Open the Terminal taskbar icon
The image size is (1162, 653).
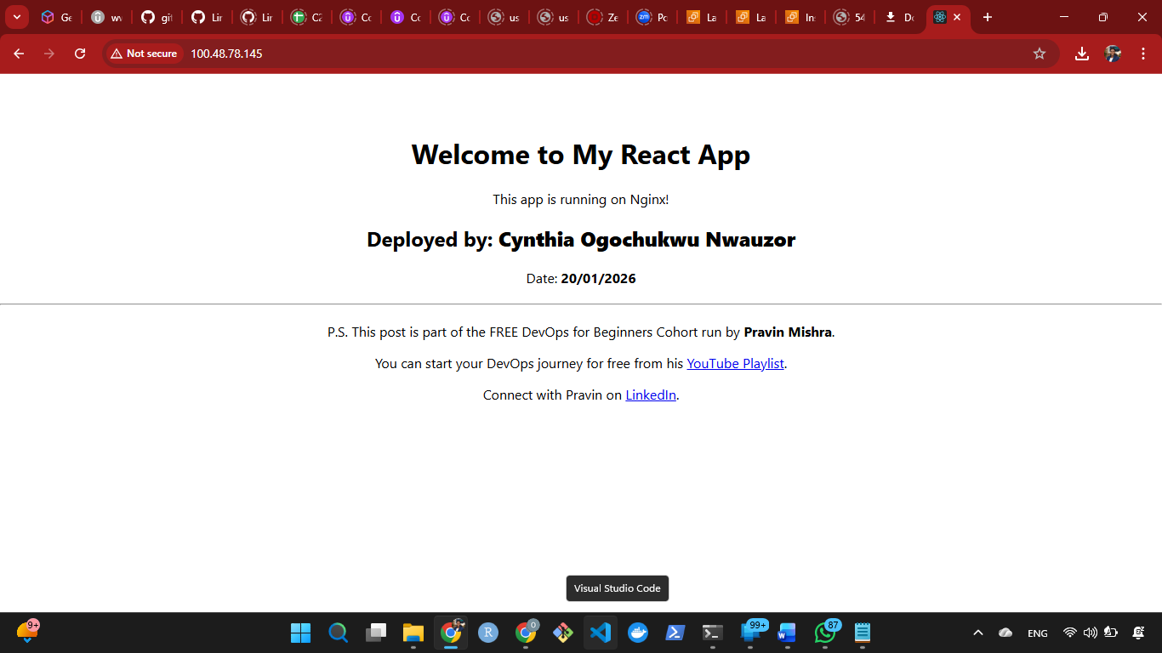tap(713, 633)
